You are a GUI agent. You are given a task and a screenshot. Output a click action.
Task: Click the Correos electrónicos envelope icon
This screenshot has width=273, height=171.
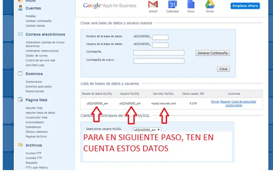[x=20, y=34]
